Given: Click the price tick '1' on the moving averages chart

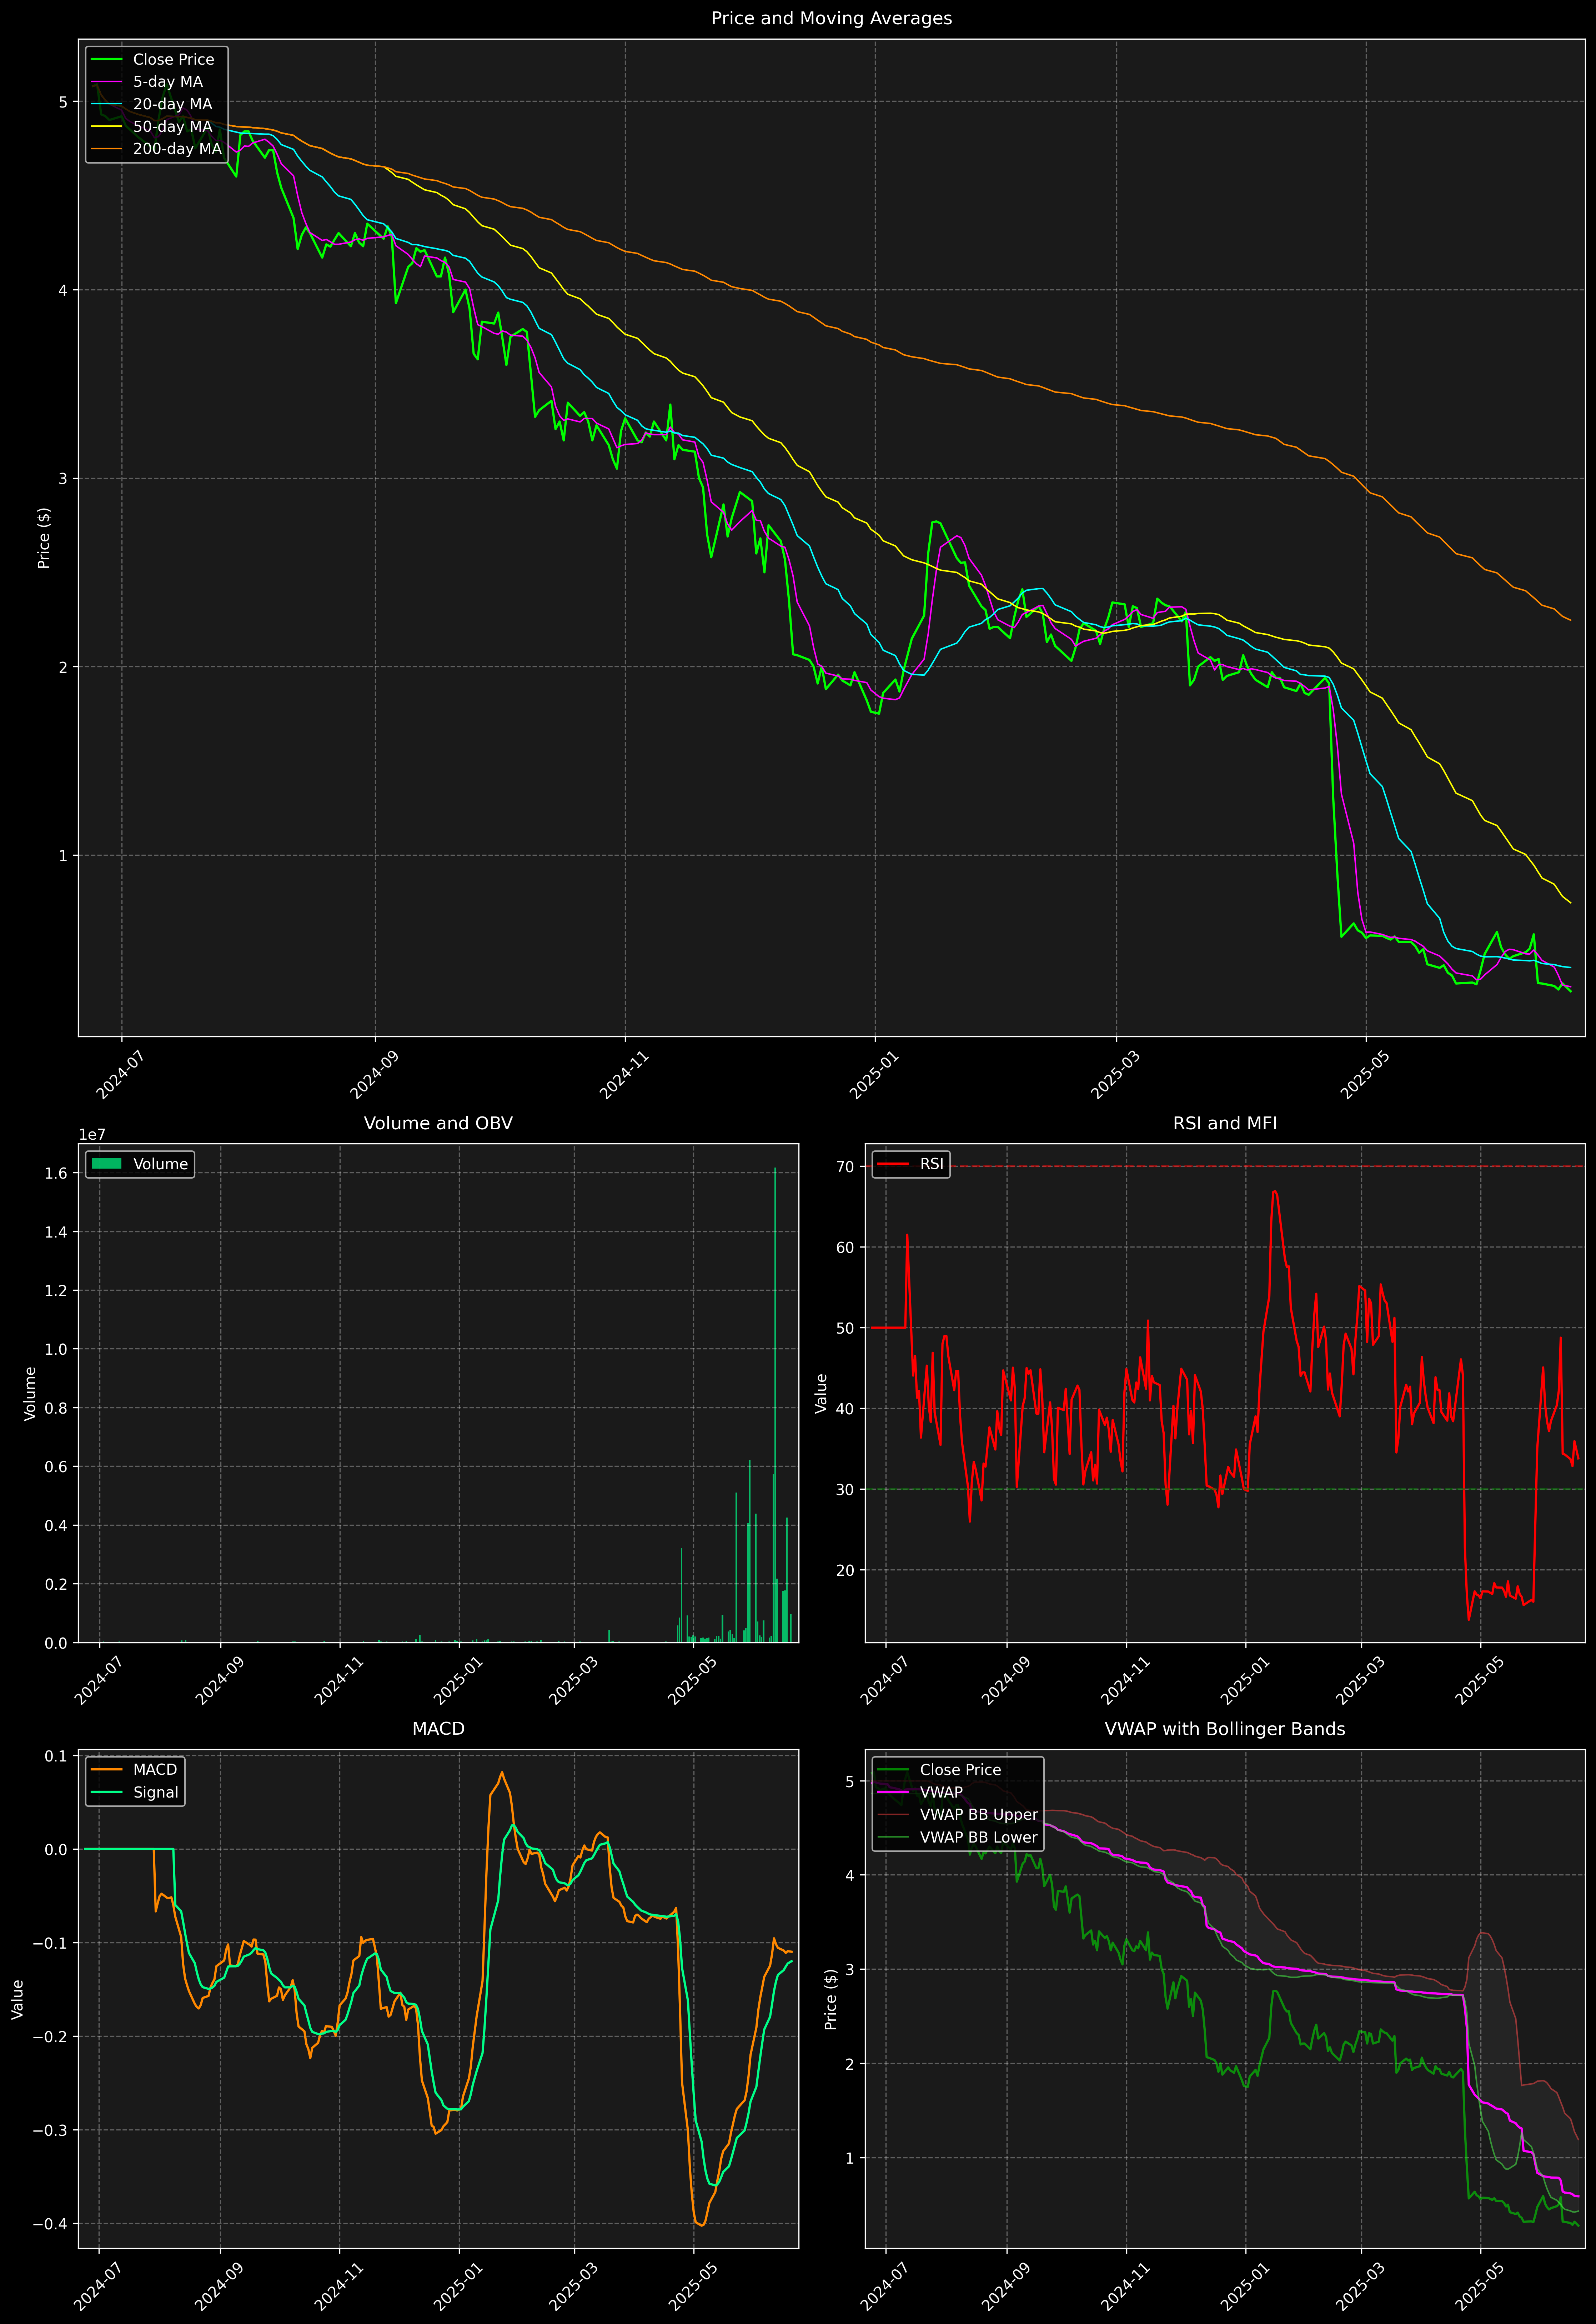Looking at the screenshot, I should (63, 856).
